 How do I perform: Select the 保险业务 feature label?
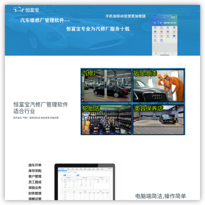[x=35, y=188]
